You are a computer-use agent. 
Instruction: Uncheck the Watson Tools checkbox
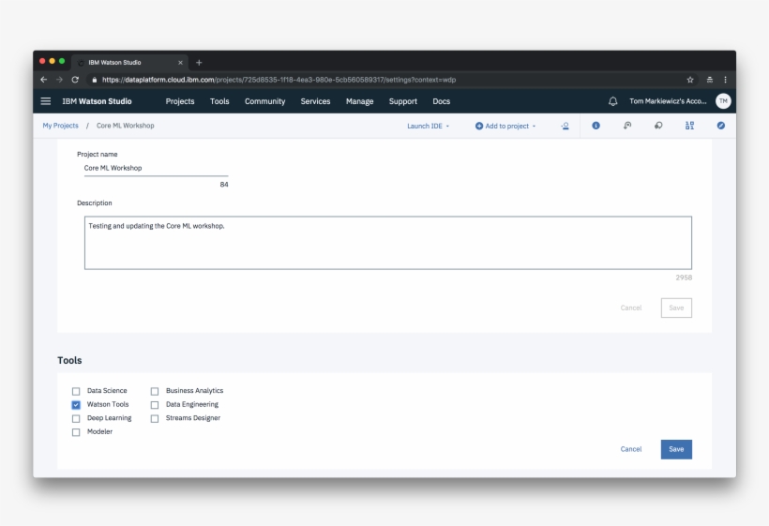(76, 405)
